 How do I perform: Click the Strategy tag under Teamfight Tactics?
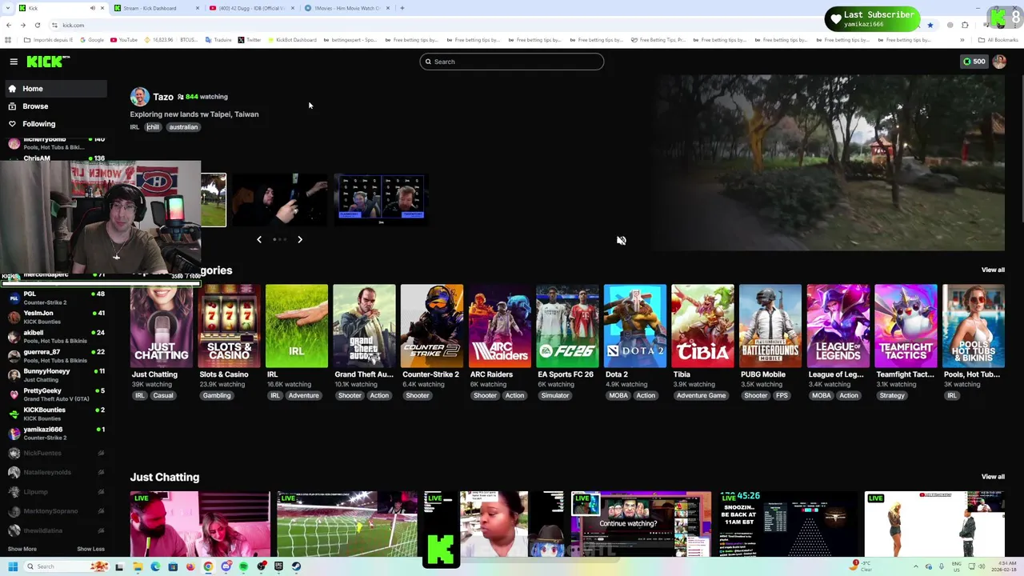pos(892,396)
